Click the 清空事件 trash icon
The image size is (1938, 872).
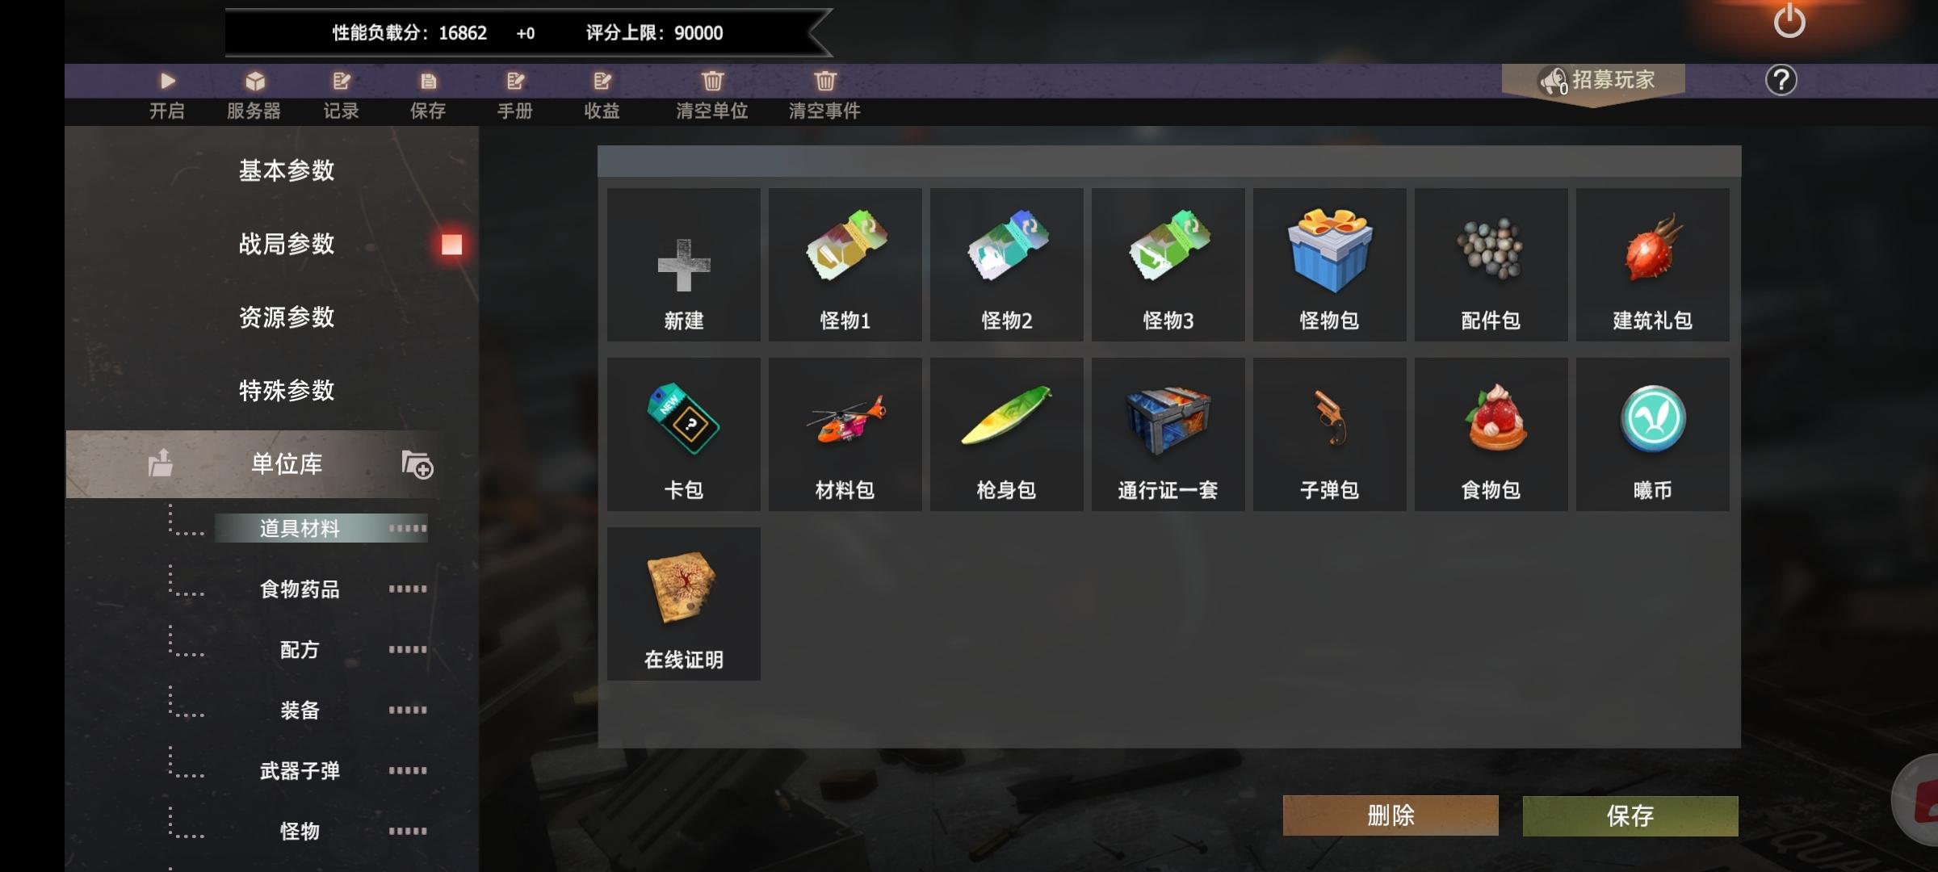[x=824, y=81]
